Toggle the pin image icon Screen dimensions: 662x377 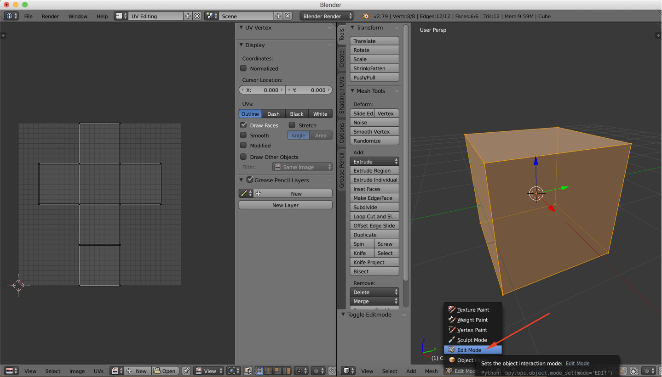pos(186,371)
